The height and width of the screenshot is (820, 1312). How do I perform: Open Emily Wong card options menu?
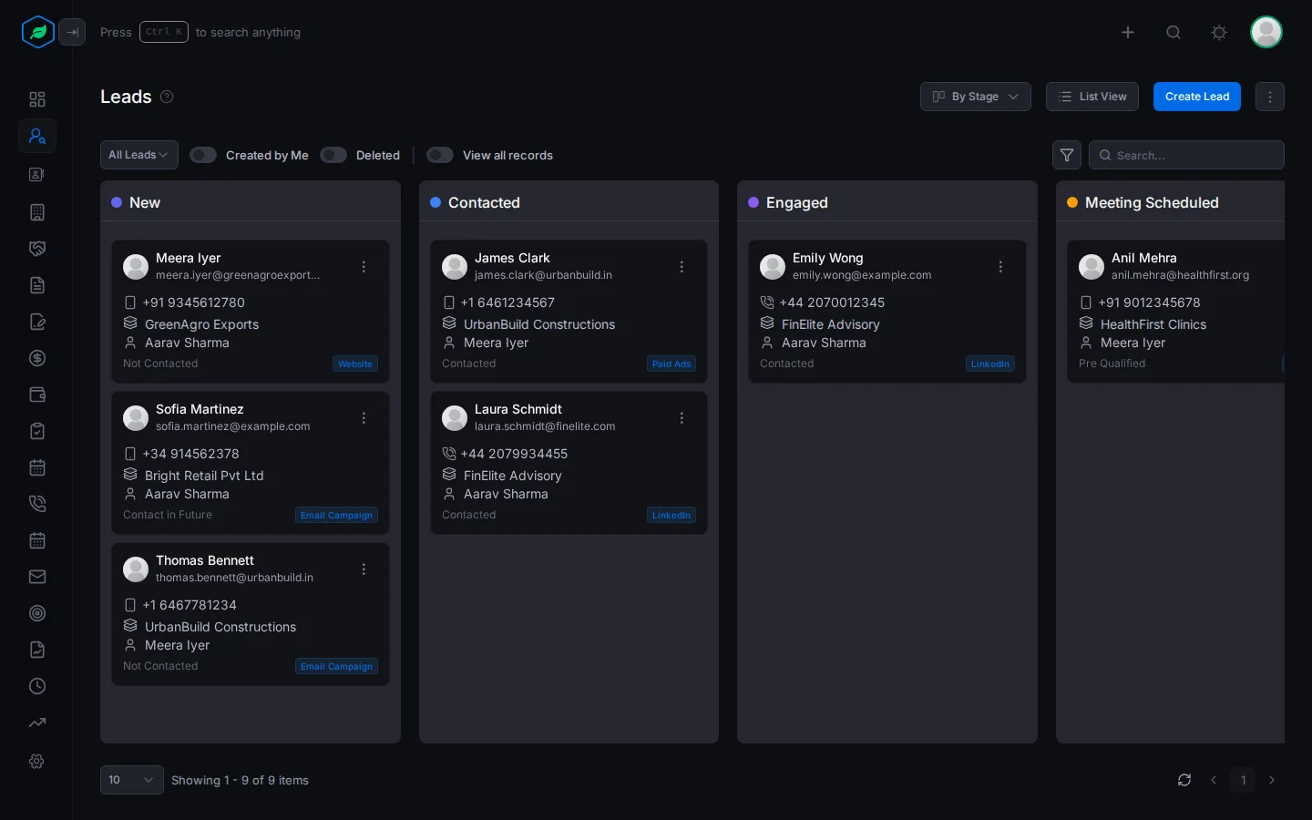(1000, 267)
